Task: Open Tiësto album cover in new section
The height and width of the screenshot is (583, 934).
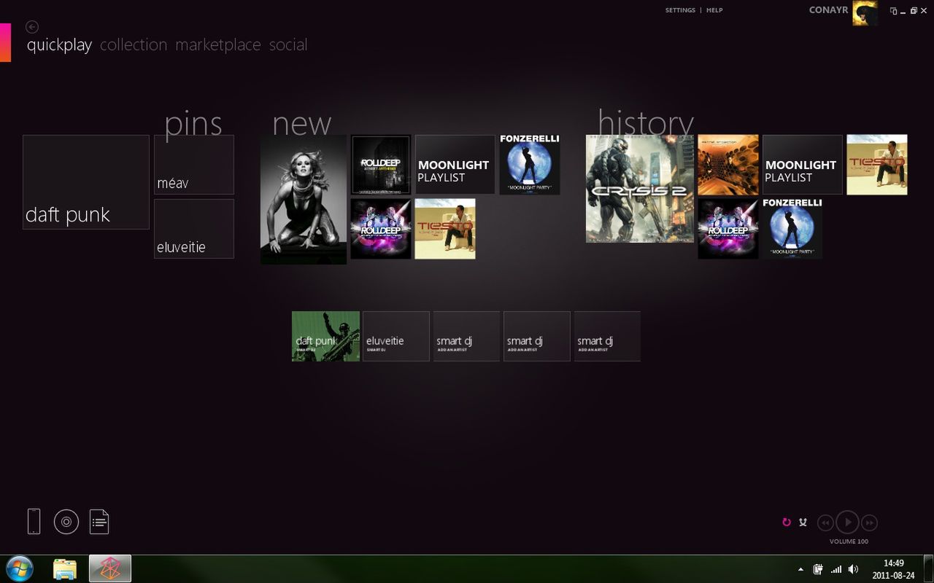Action: point(445,229)
